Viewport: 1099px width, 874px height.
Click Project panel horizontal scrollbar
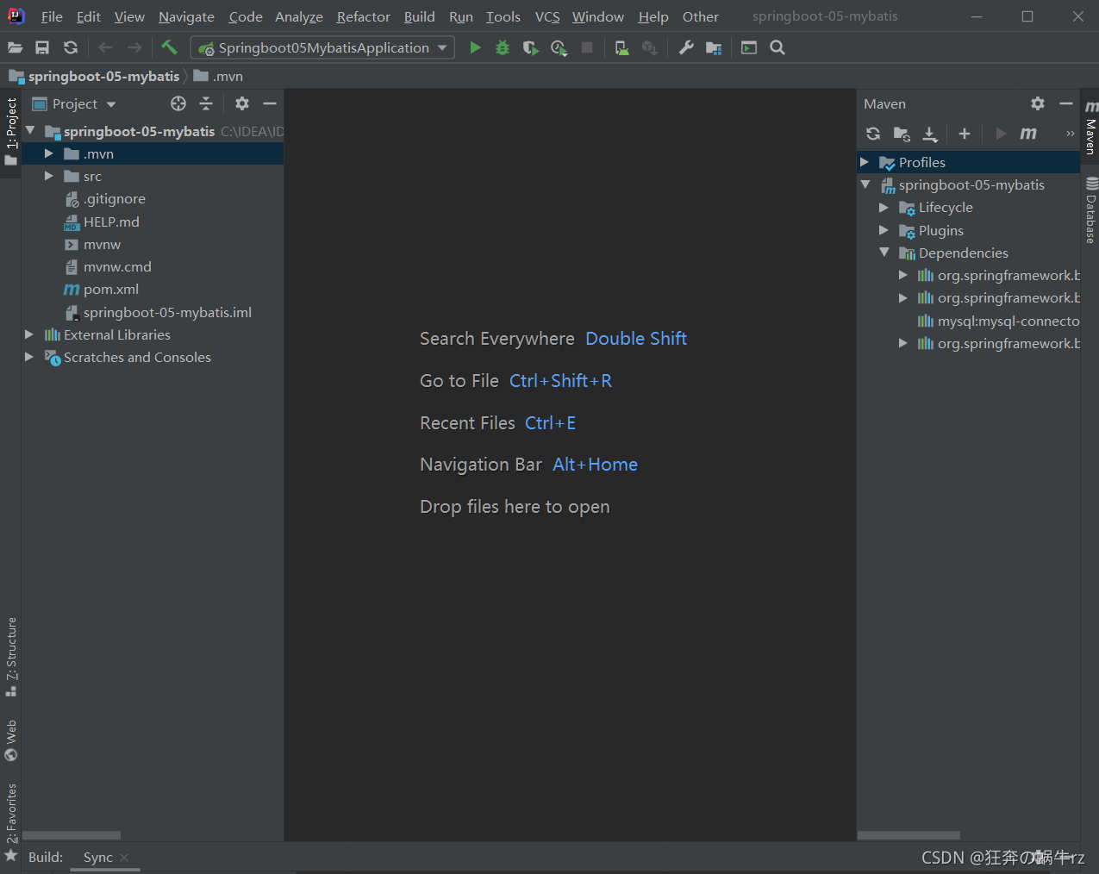pos(72,835)
